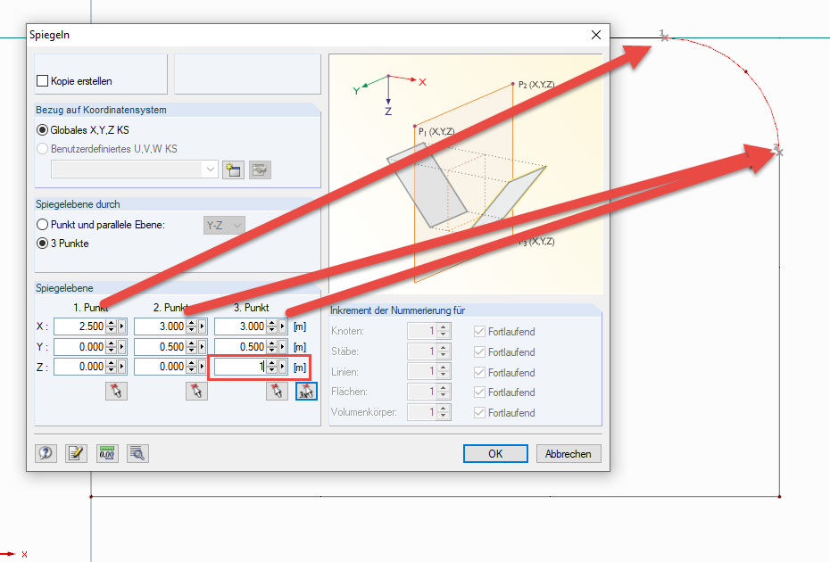830x562 pixels.
Task: Adjust 1. Punkt X value spinner
Action: [x=112, y=326]
